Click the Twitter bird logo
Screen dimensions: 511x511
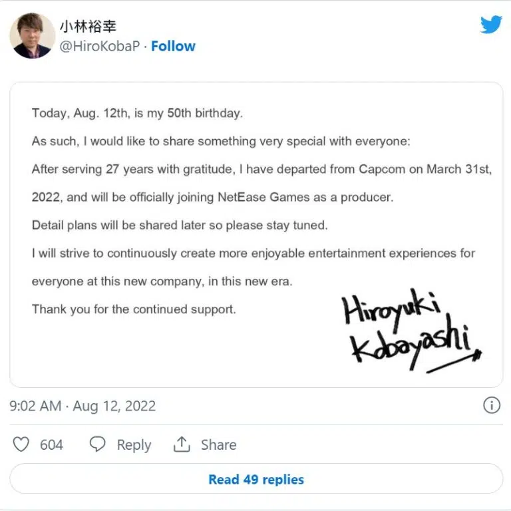490,25
